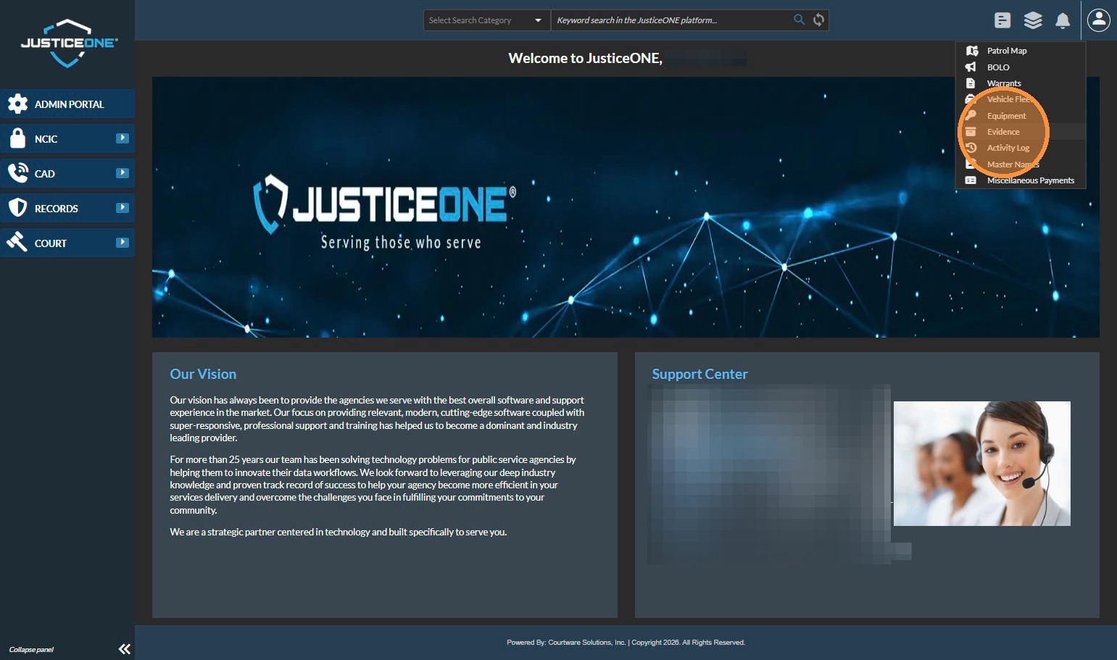Click the 'Support Center' heading

(x=699, y=374)
